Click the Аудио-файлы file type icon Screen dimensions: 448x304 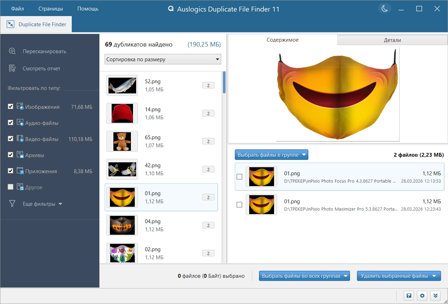point(20,123)
